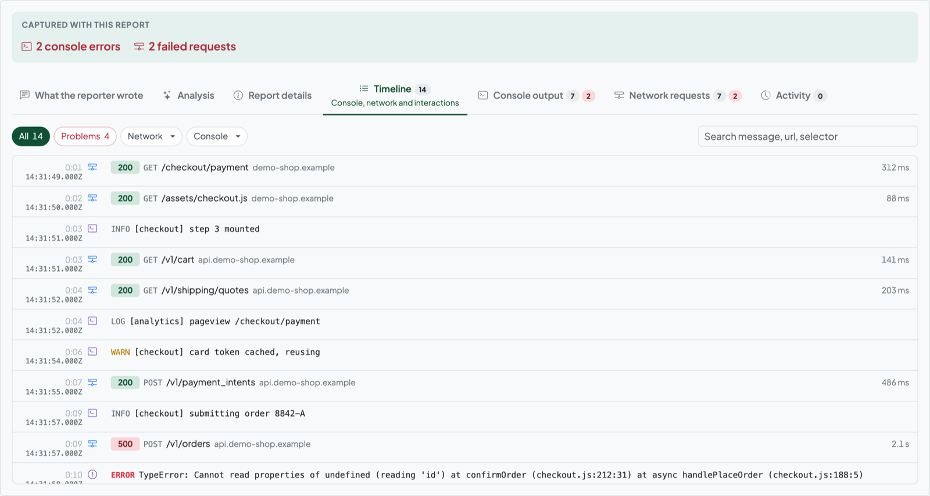This screenshot has height=496, width=930.
Task: Click network icon on /assets/checkout.js row
Action: (x=92, y=198)
